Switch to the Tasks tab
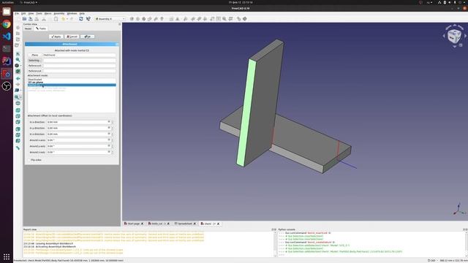This screenshot has width=468, height=263. pos(41,28)
